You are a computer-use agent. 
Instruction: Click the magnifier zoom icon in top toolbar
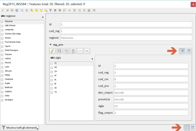click(x=65, y=10)
